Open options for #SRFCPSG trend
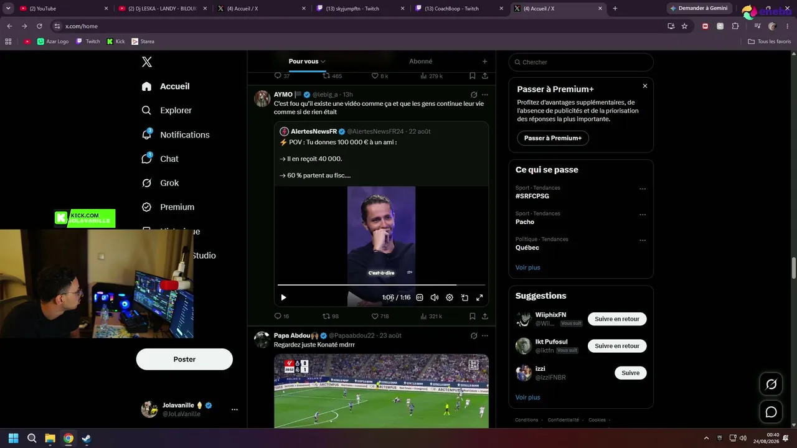This screenshot has height=448, width=797. pyautogui.click(x=643, y=189)
